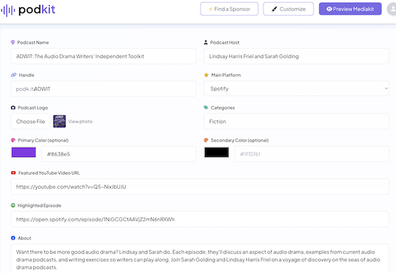
Task: Focus the Handle input field
Action: [104, 89]
